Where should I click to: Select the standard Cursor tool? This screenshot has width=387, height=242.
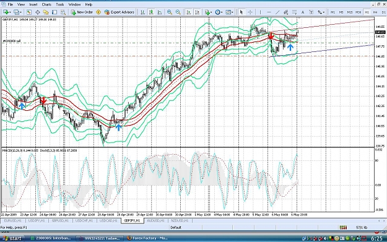pyautogui.click(x=241, y=12)
